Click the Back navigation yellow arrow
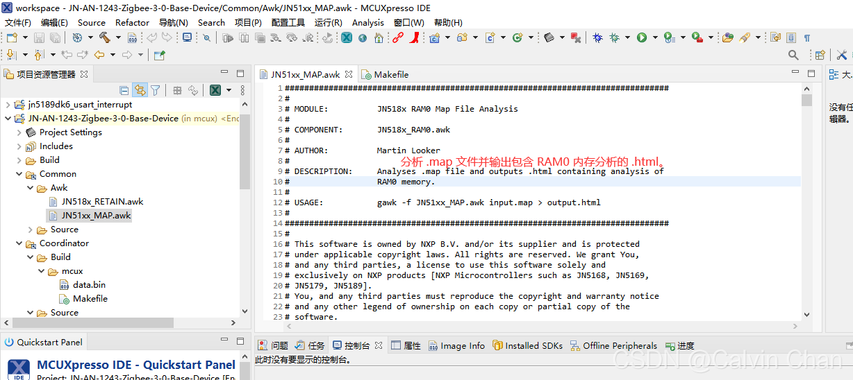This screenshot has height=380, width=853. [99, 55]
